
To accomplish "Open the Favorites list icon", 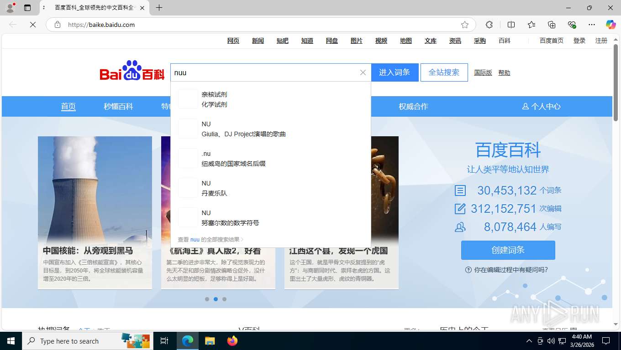I will 532,25.
